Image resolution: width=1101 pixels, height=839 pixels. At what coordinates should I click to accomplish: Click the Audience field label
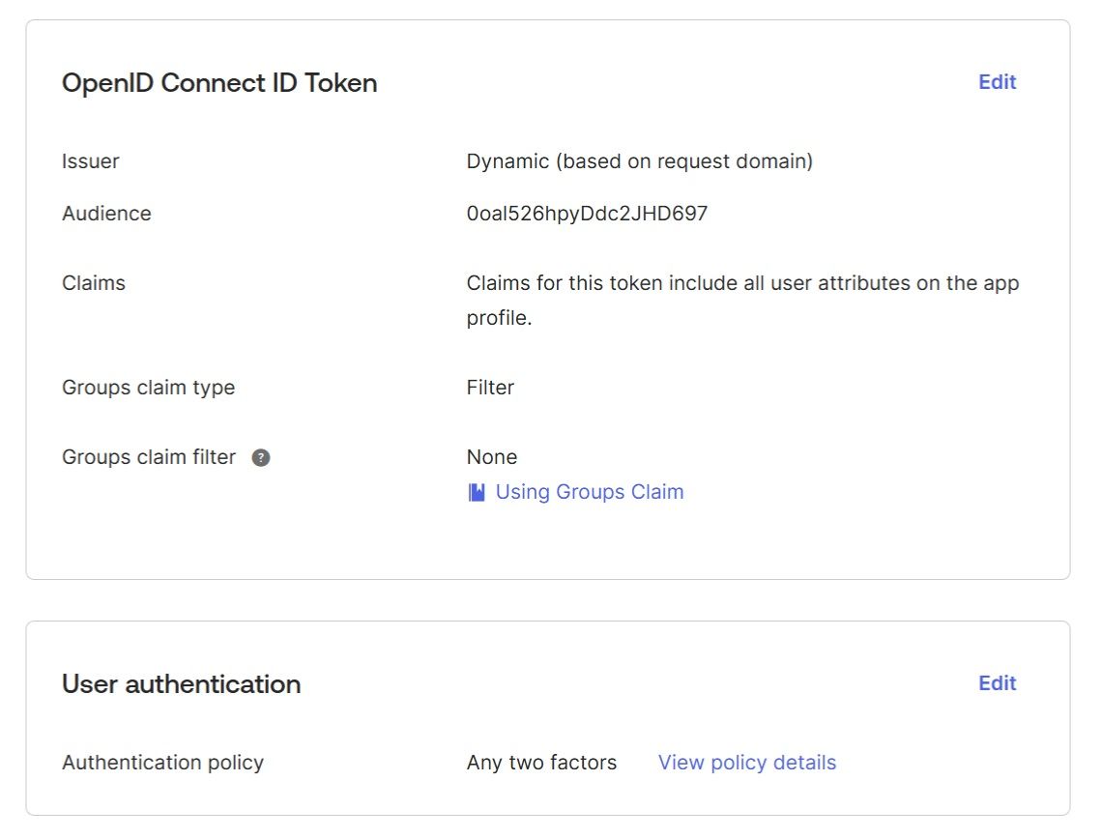pyautogui.click(x=106, y=214)
